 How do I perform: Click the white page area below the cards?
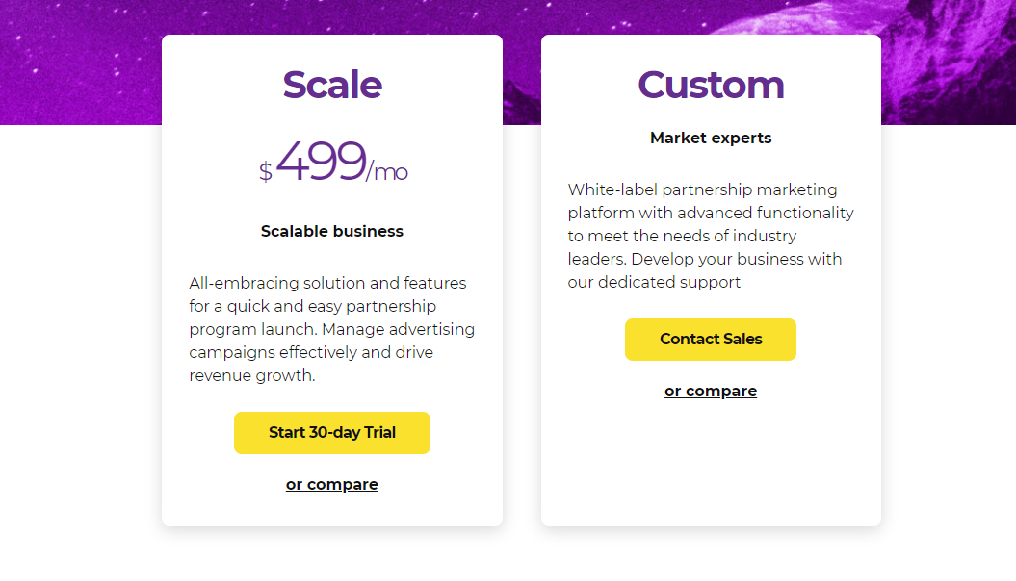tap(508, 556)
